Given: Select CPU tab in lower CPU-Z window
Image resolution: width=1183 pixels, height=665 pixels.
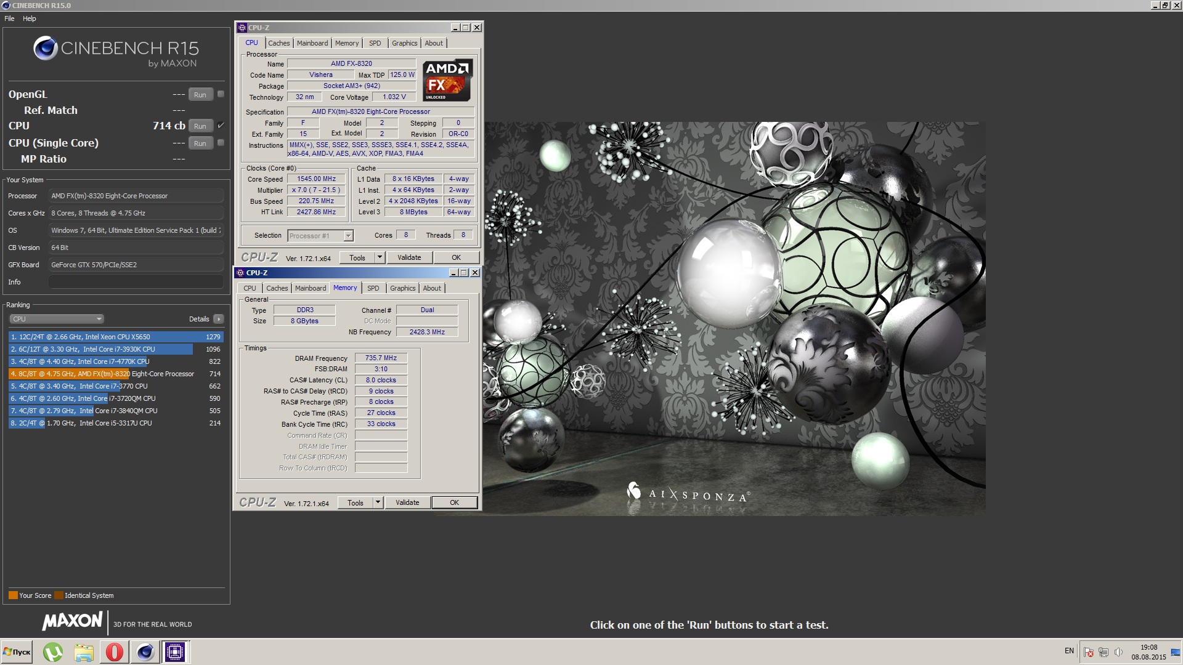Looking at the screenshot, I should click(x=250, y=288).
